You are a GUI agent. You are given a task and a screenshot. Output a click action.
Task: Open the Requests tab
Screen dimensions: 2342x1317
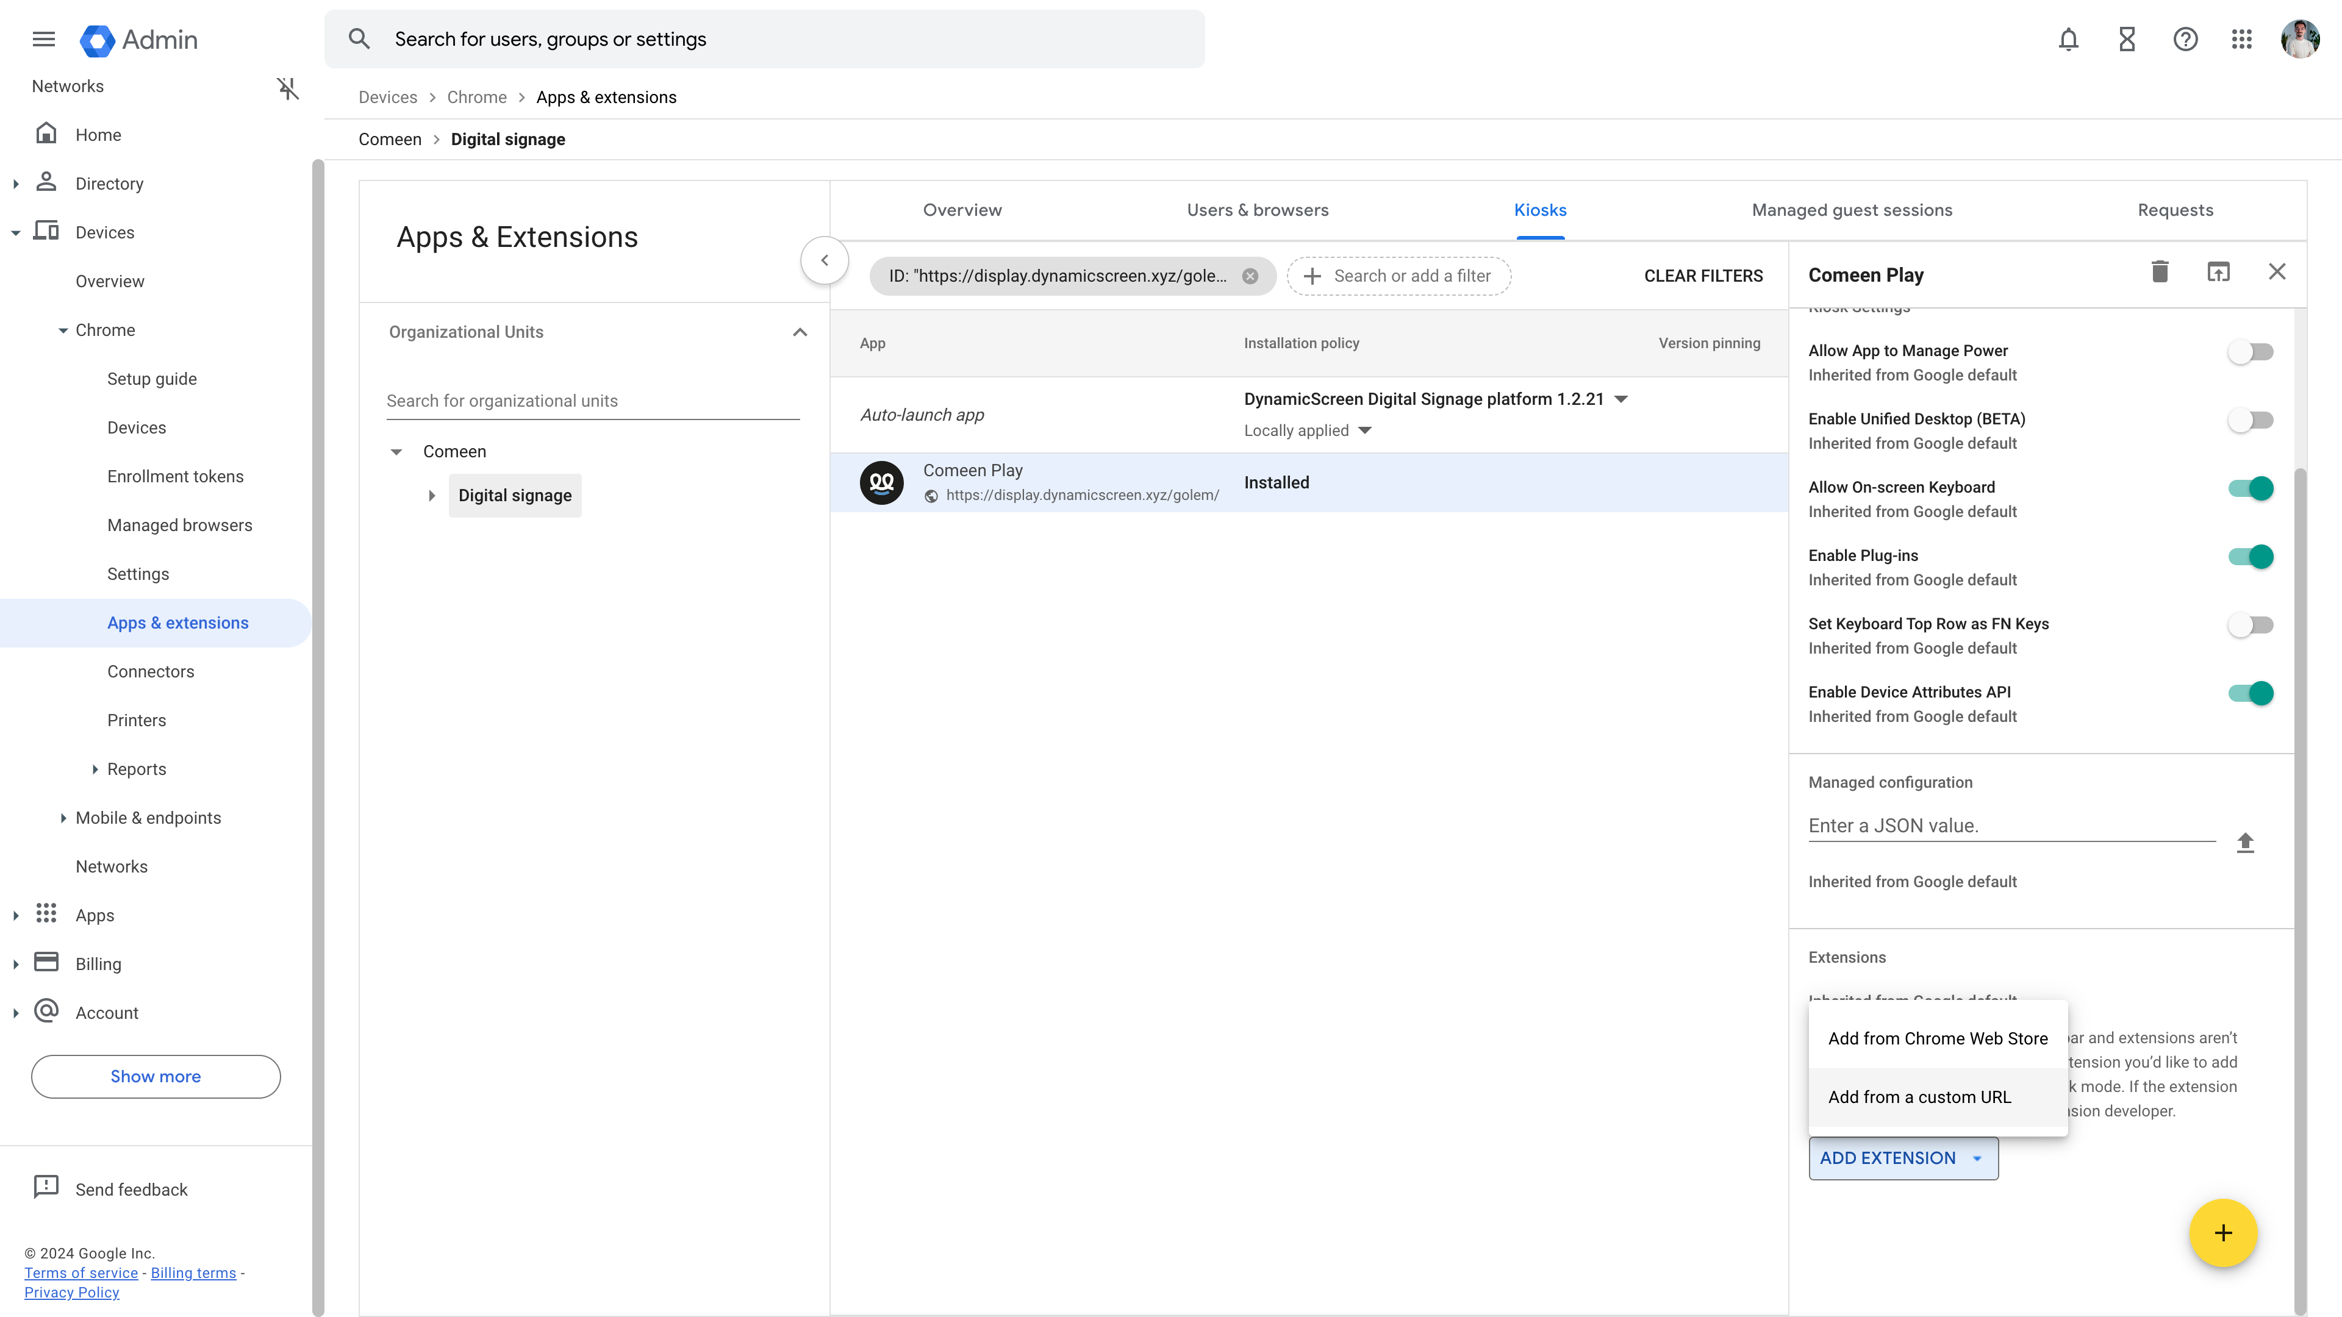coord(2175,210)
